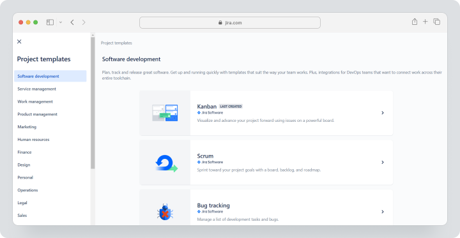460x238 pixels.
Task: Select Personal category
Action: [x=25, y=177]
